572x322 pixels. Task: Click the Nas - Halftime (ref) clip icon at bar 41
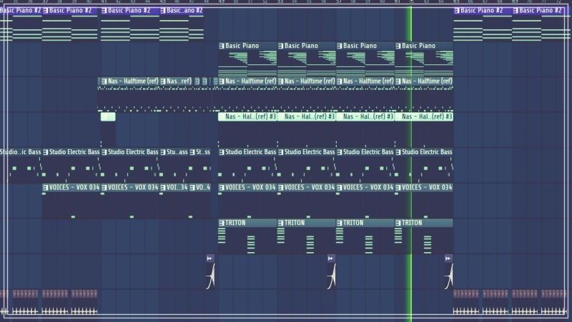[x=104, y=81]
